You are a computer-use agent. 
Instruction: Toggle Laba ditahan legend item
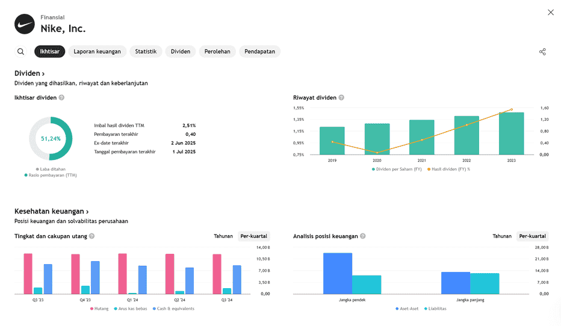(51, 169)
